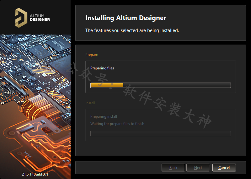The image size is (251, 179).
Task: Click the Cancel button
Action: 224,168
